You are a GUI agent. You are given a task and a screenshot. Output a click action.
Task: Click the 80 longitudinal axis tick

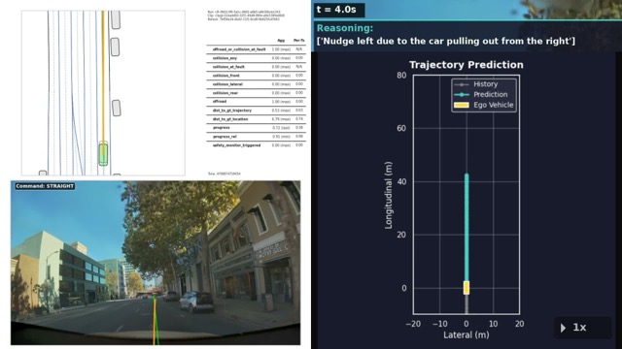point(401,76)
